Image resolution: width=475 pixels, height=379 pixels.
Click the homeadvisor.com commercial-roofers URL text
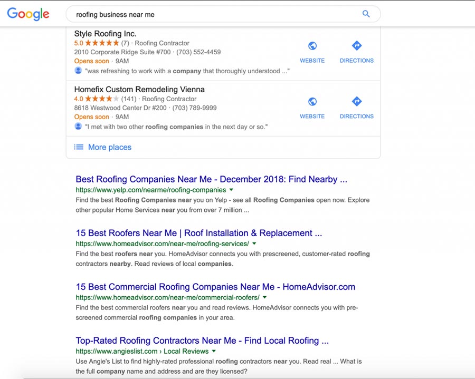[x=167, y=298]
